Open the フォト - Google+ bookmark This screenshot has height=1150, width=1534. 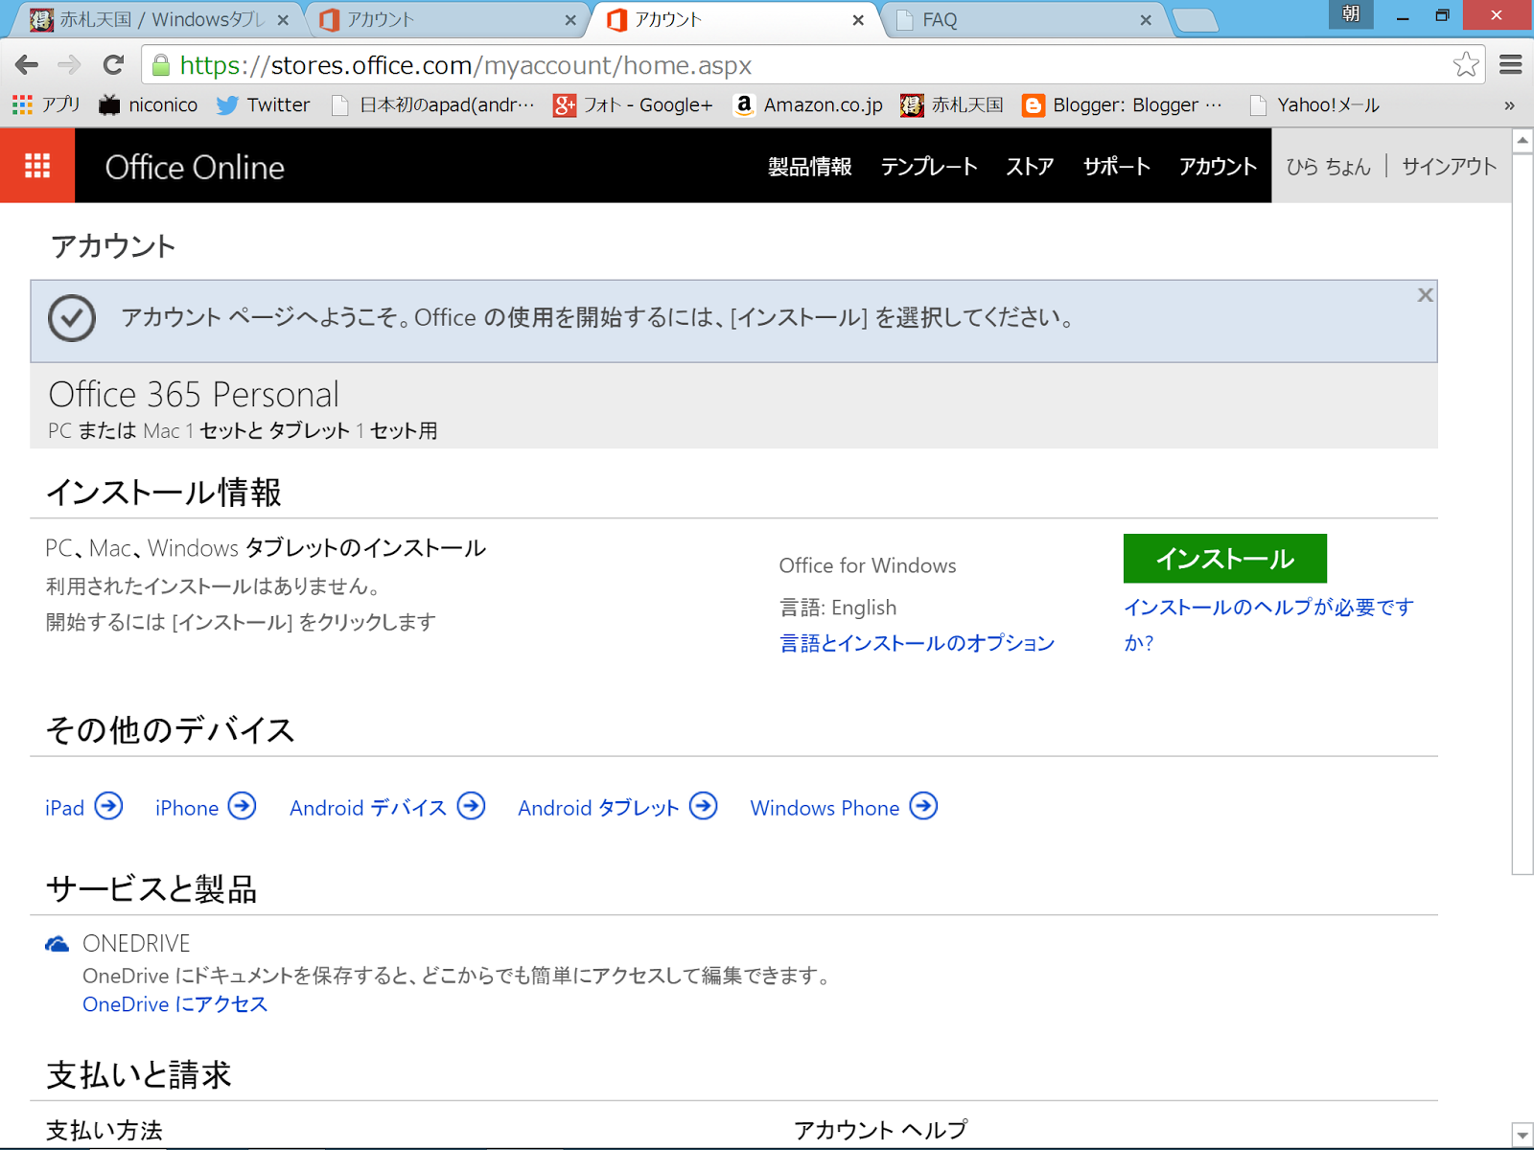tap(633, 104)
